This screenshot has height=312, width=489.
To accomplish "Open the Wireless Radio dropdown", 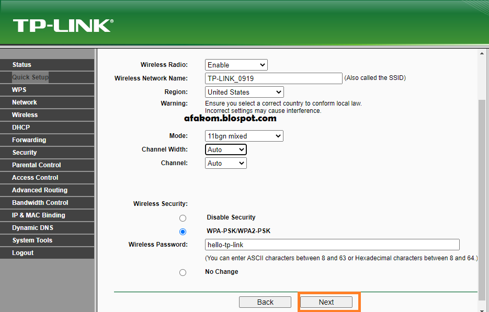I will [x=236, y=65].
